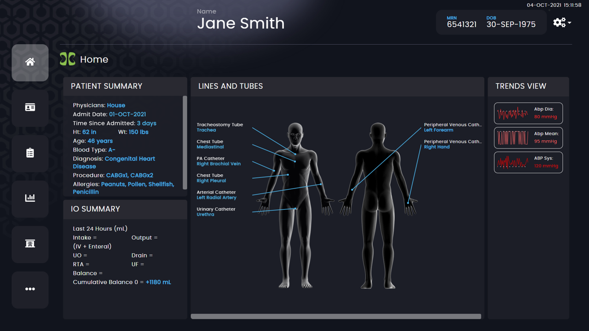Click blood type value A-
This screenshot has width=589, height=331.
[x=112, y=150]
